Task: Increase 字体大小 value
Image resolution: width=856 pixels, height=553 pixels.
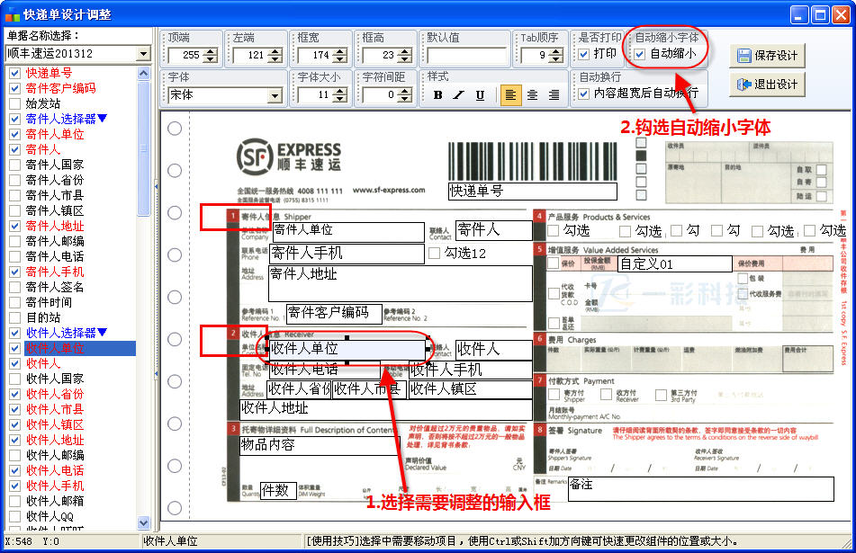Action: (340, 91)
